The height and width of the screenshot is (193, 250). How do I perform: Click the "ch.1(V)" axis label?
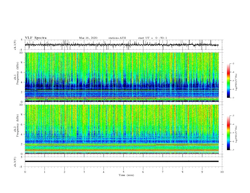(15, 45)
